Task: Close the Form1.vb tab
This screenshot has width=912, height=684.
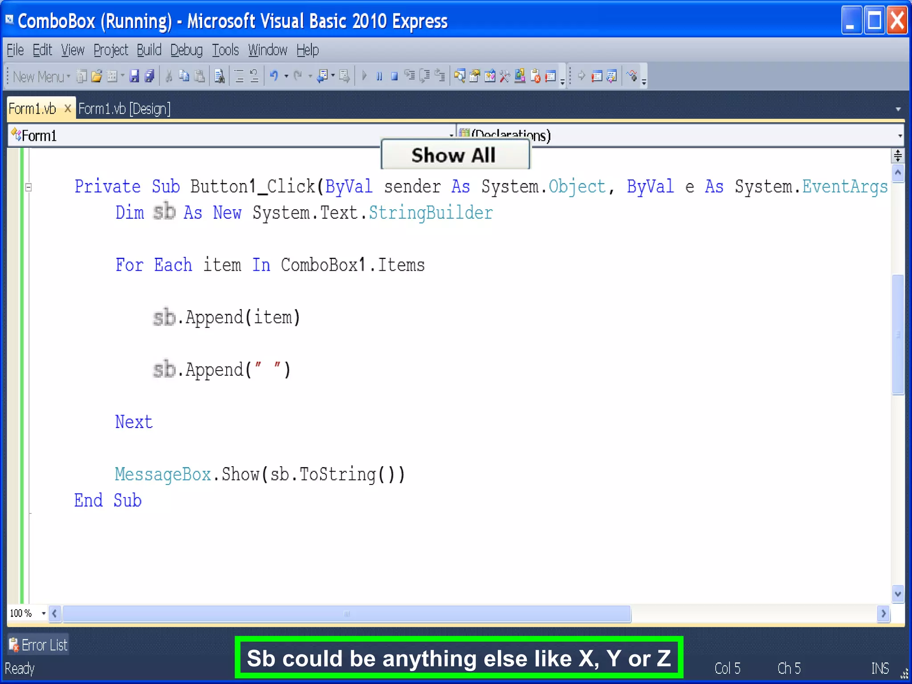Action: pos(68,108)
